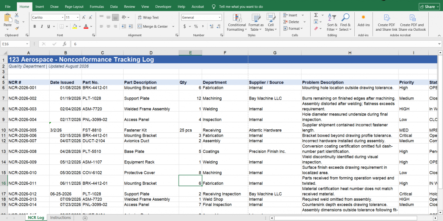Click the Fill down arrow icon
The height and width of the screenshot is (221, 443).
[x=316, y=22]
